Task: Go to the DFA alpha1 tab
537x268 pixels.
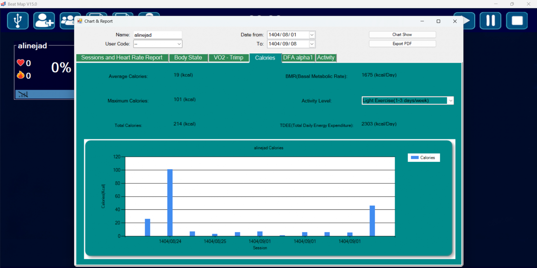Action: 298,58
